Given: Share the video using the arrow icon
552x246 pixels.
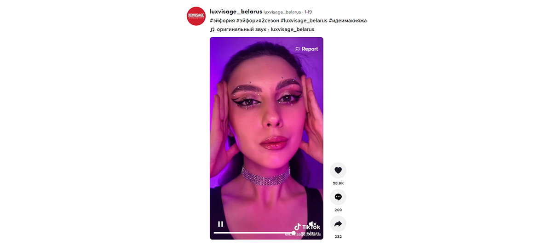Looking at the screenshot, I should point(338,223).
